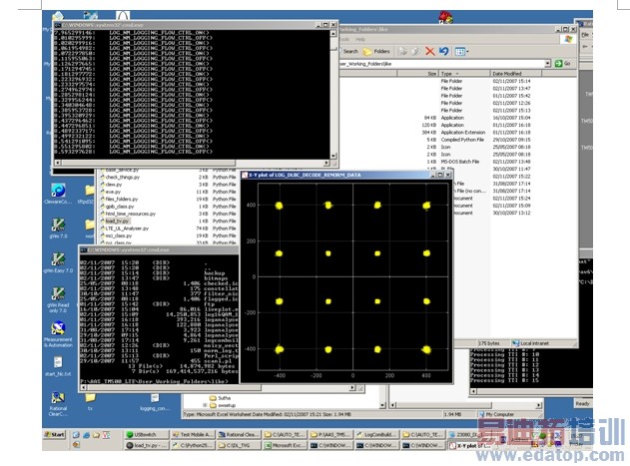Click the Start button on taskbar
The width and height of the screenshot is (630, 466).
click(x=55, y=434)
